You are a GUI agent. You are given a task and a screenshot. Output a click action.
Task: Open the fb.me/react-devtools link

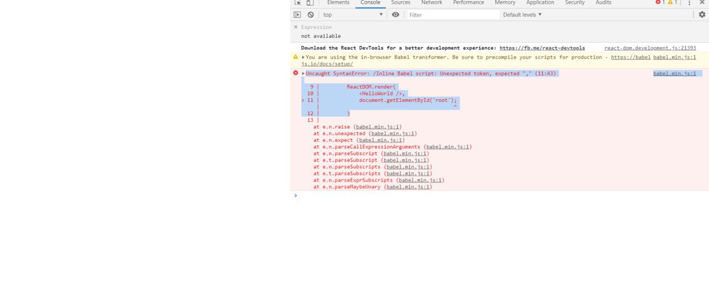pyautogui.click(x=542, y=48)
